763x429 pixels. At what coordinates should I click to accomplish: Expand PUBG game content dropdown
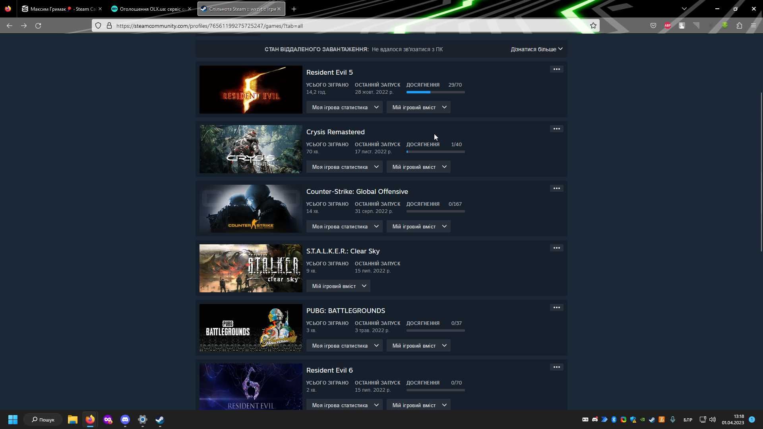click(x=418, y=346)
